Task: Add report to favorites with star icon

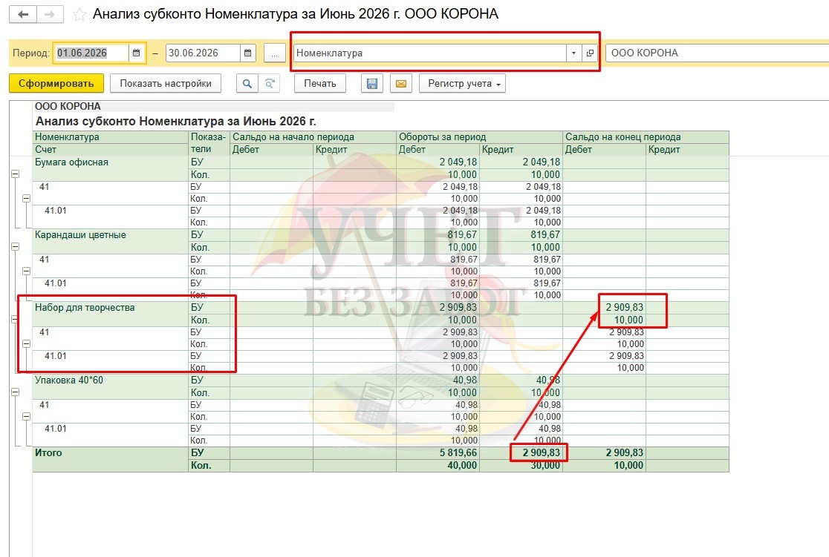Action: point(79,14)
